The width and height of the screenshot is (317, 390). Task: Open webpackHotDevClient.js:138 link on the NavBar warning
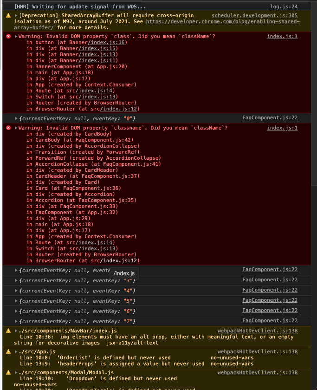258,331
